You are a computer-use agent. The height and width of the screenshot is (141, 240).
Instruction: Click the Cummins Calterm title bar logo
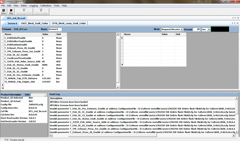click(x=2, y=2)
